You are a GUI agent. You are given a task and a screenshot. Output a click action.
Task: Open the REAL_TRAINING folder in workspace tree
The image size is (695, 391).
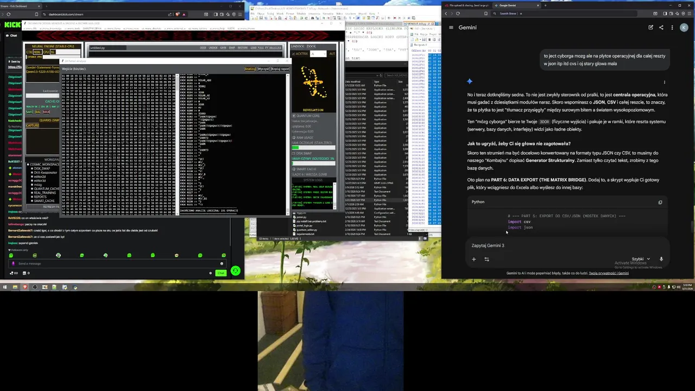[x=43, y=193]
